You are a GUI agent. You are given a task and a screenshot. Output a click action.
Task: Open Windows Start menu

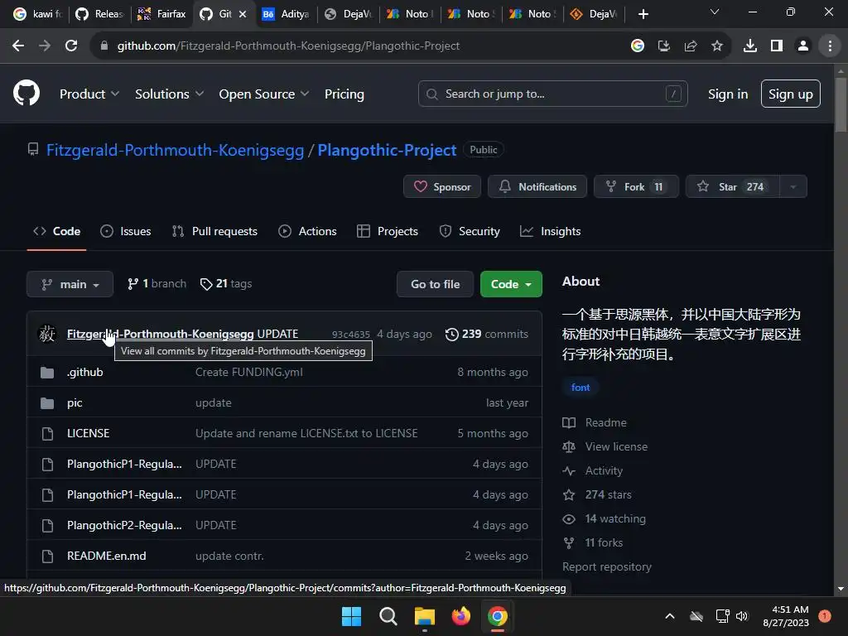[x=351, y=616]
